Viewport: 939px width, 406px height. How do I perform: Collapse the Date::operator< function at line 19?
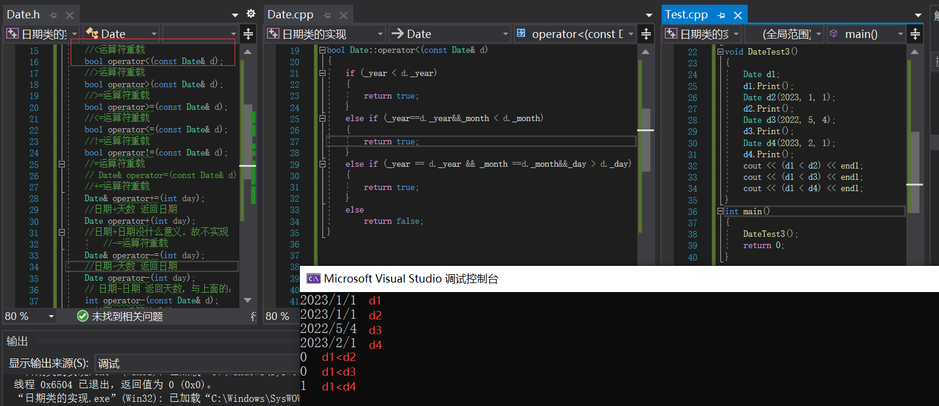coord(323,50)
